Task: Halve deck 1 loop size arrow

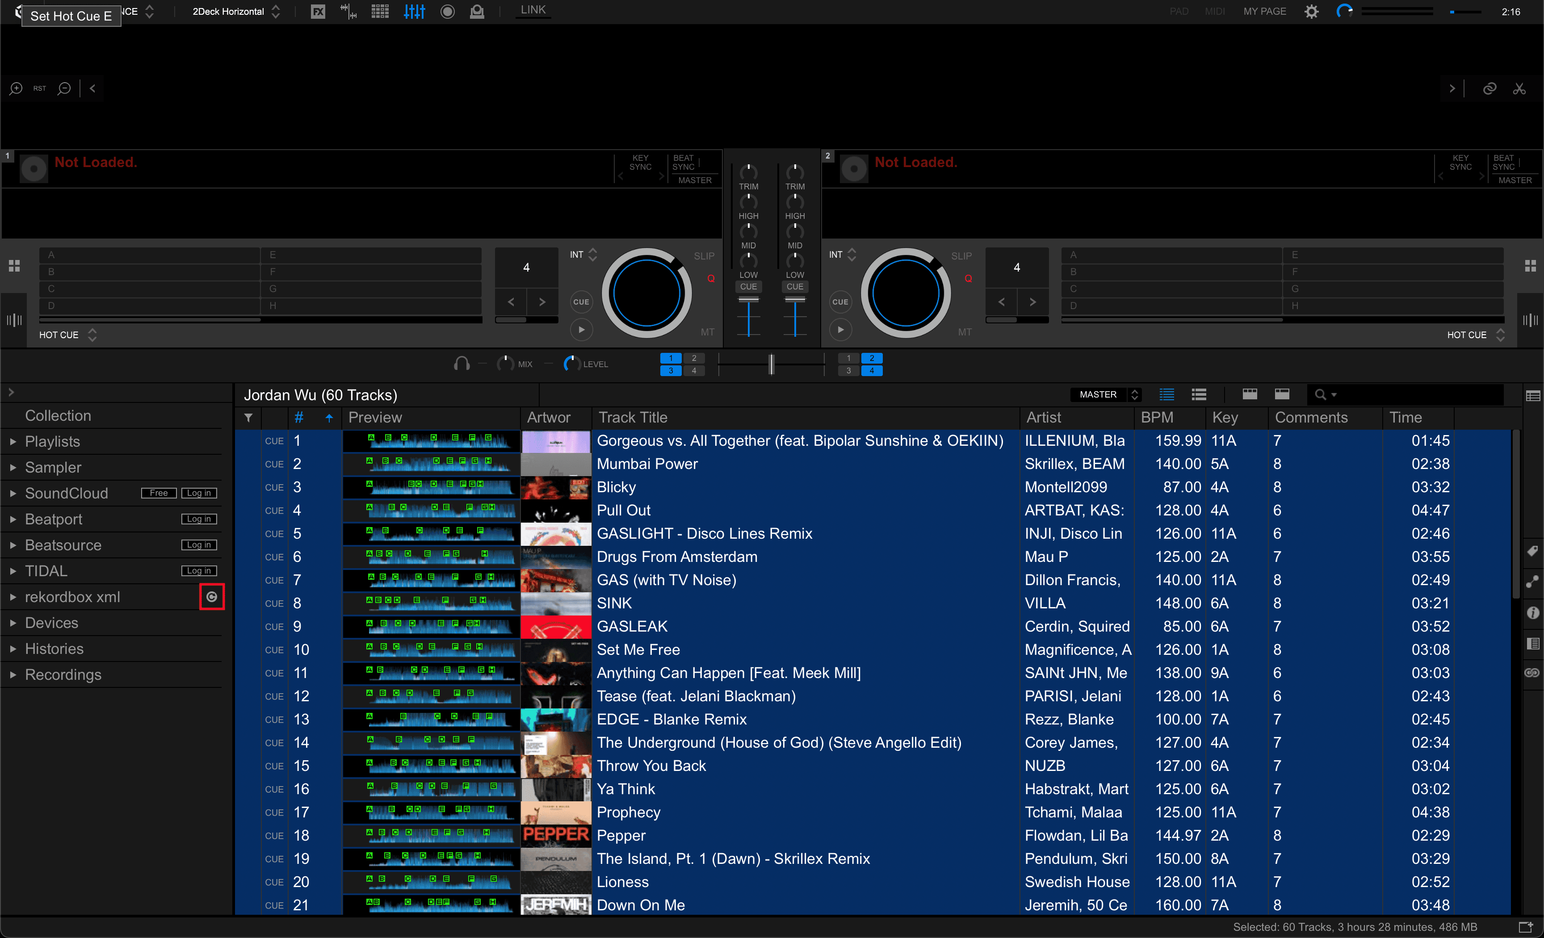Action: (x=511, y=301)
